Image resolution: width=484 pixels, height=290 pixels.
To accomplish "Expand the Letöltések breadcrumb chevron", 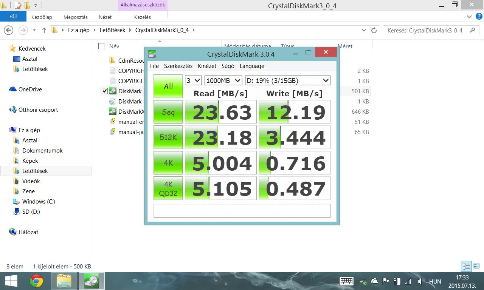I will pos(130,30).
